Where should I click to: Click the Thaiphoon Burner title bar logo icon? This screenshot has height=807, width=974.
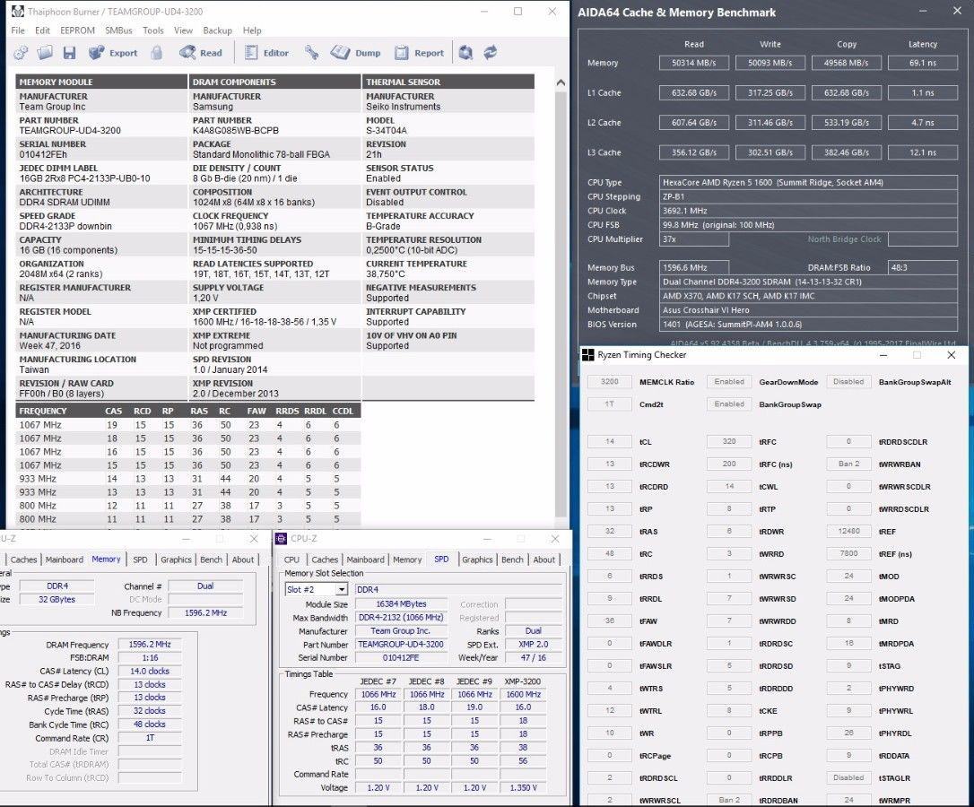pos(16,12)
